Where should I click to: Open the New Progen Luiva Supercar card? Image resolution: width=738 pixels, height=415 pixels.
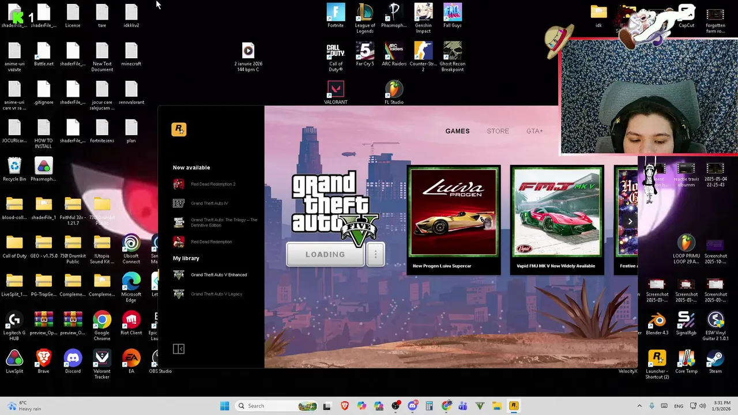[x=454, y=220]
